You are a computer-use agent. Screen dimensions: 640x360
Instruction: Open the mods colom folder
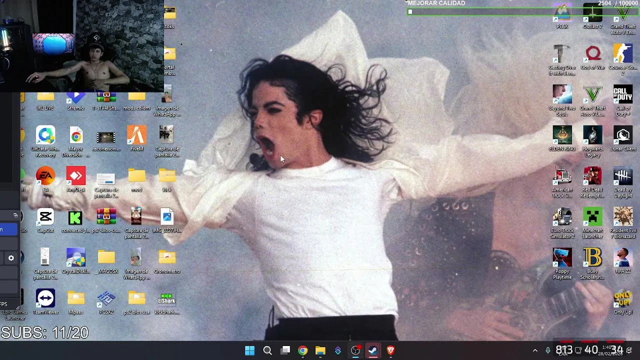[x=136, y=101]
